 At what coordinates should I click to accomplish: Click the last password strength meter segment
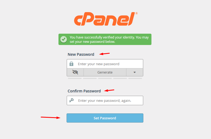135,78
